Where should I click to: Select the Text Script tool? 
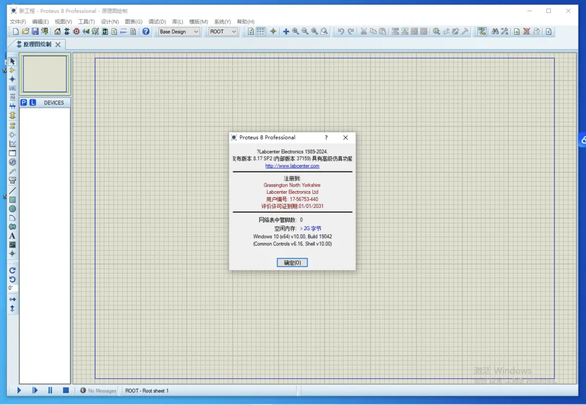[x=12, y=97]
